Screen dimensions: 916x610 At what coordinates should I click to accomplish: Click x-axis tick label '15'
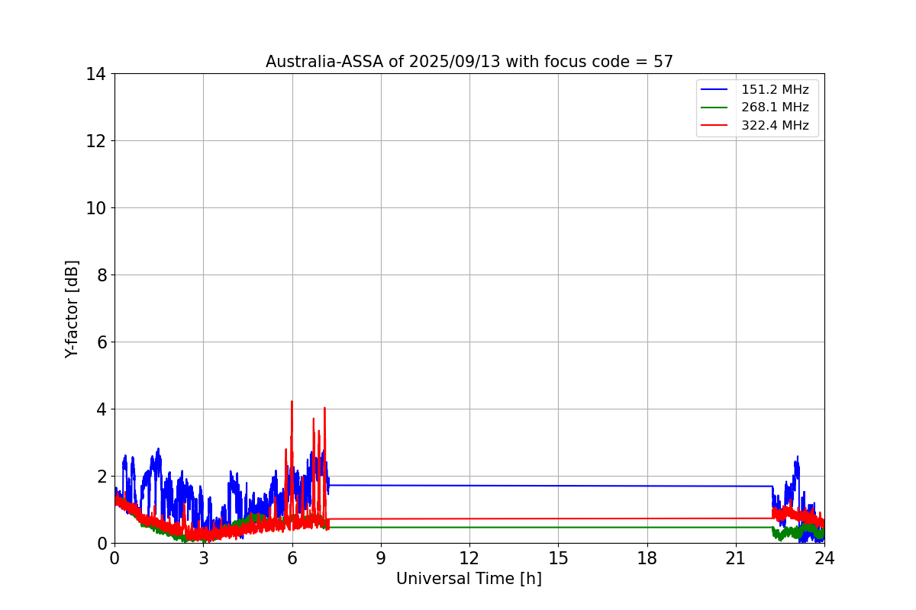tap(558, 557)
